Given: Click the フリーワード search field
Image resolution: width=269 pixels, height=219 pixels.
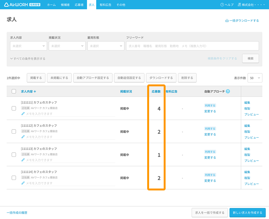Looking at the screenshot, I should pos(193,46).
